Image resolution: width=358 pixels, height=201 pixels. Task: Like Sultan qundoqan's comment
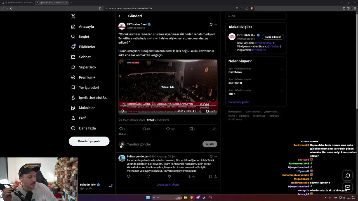tap(169, 176)
